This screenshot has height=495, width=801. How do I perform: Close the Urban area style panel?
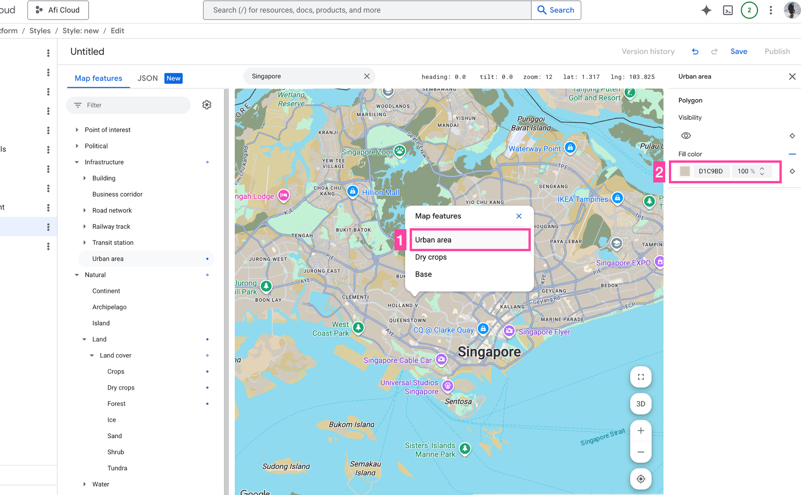pyautogui.click(x=792, y=76)
